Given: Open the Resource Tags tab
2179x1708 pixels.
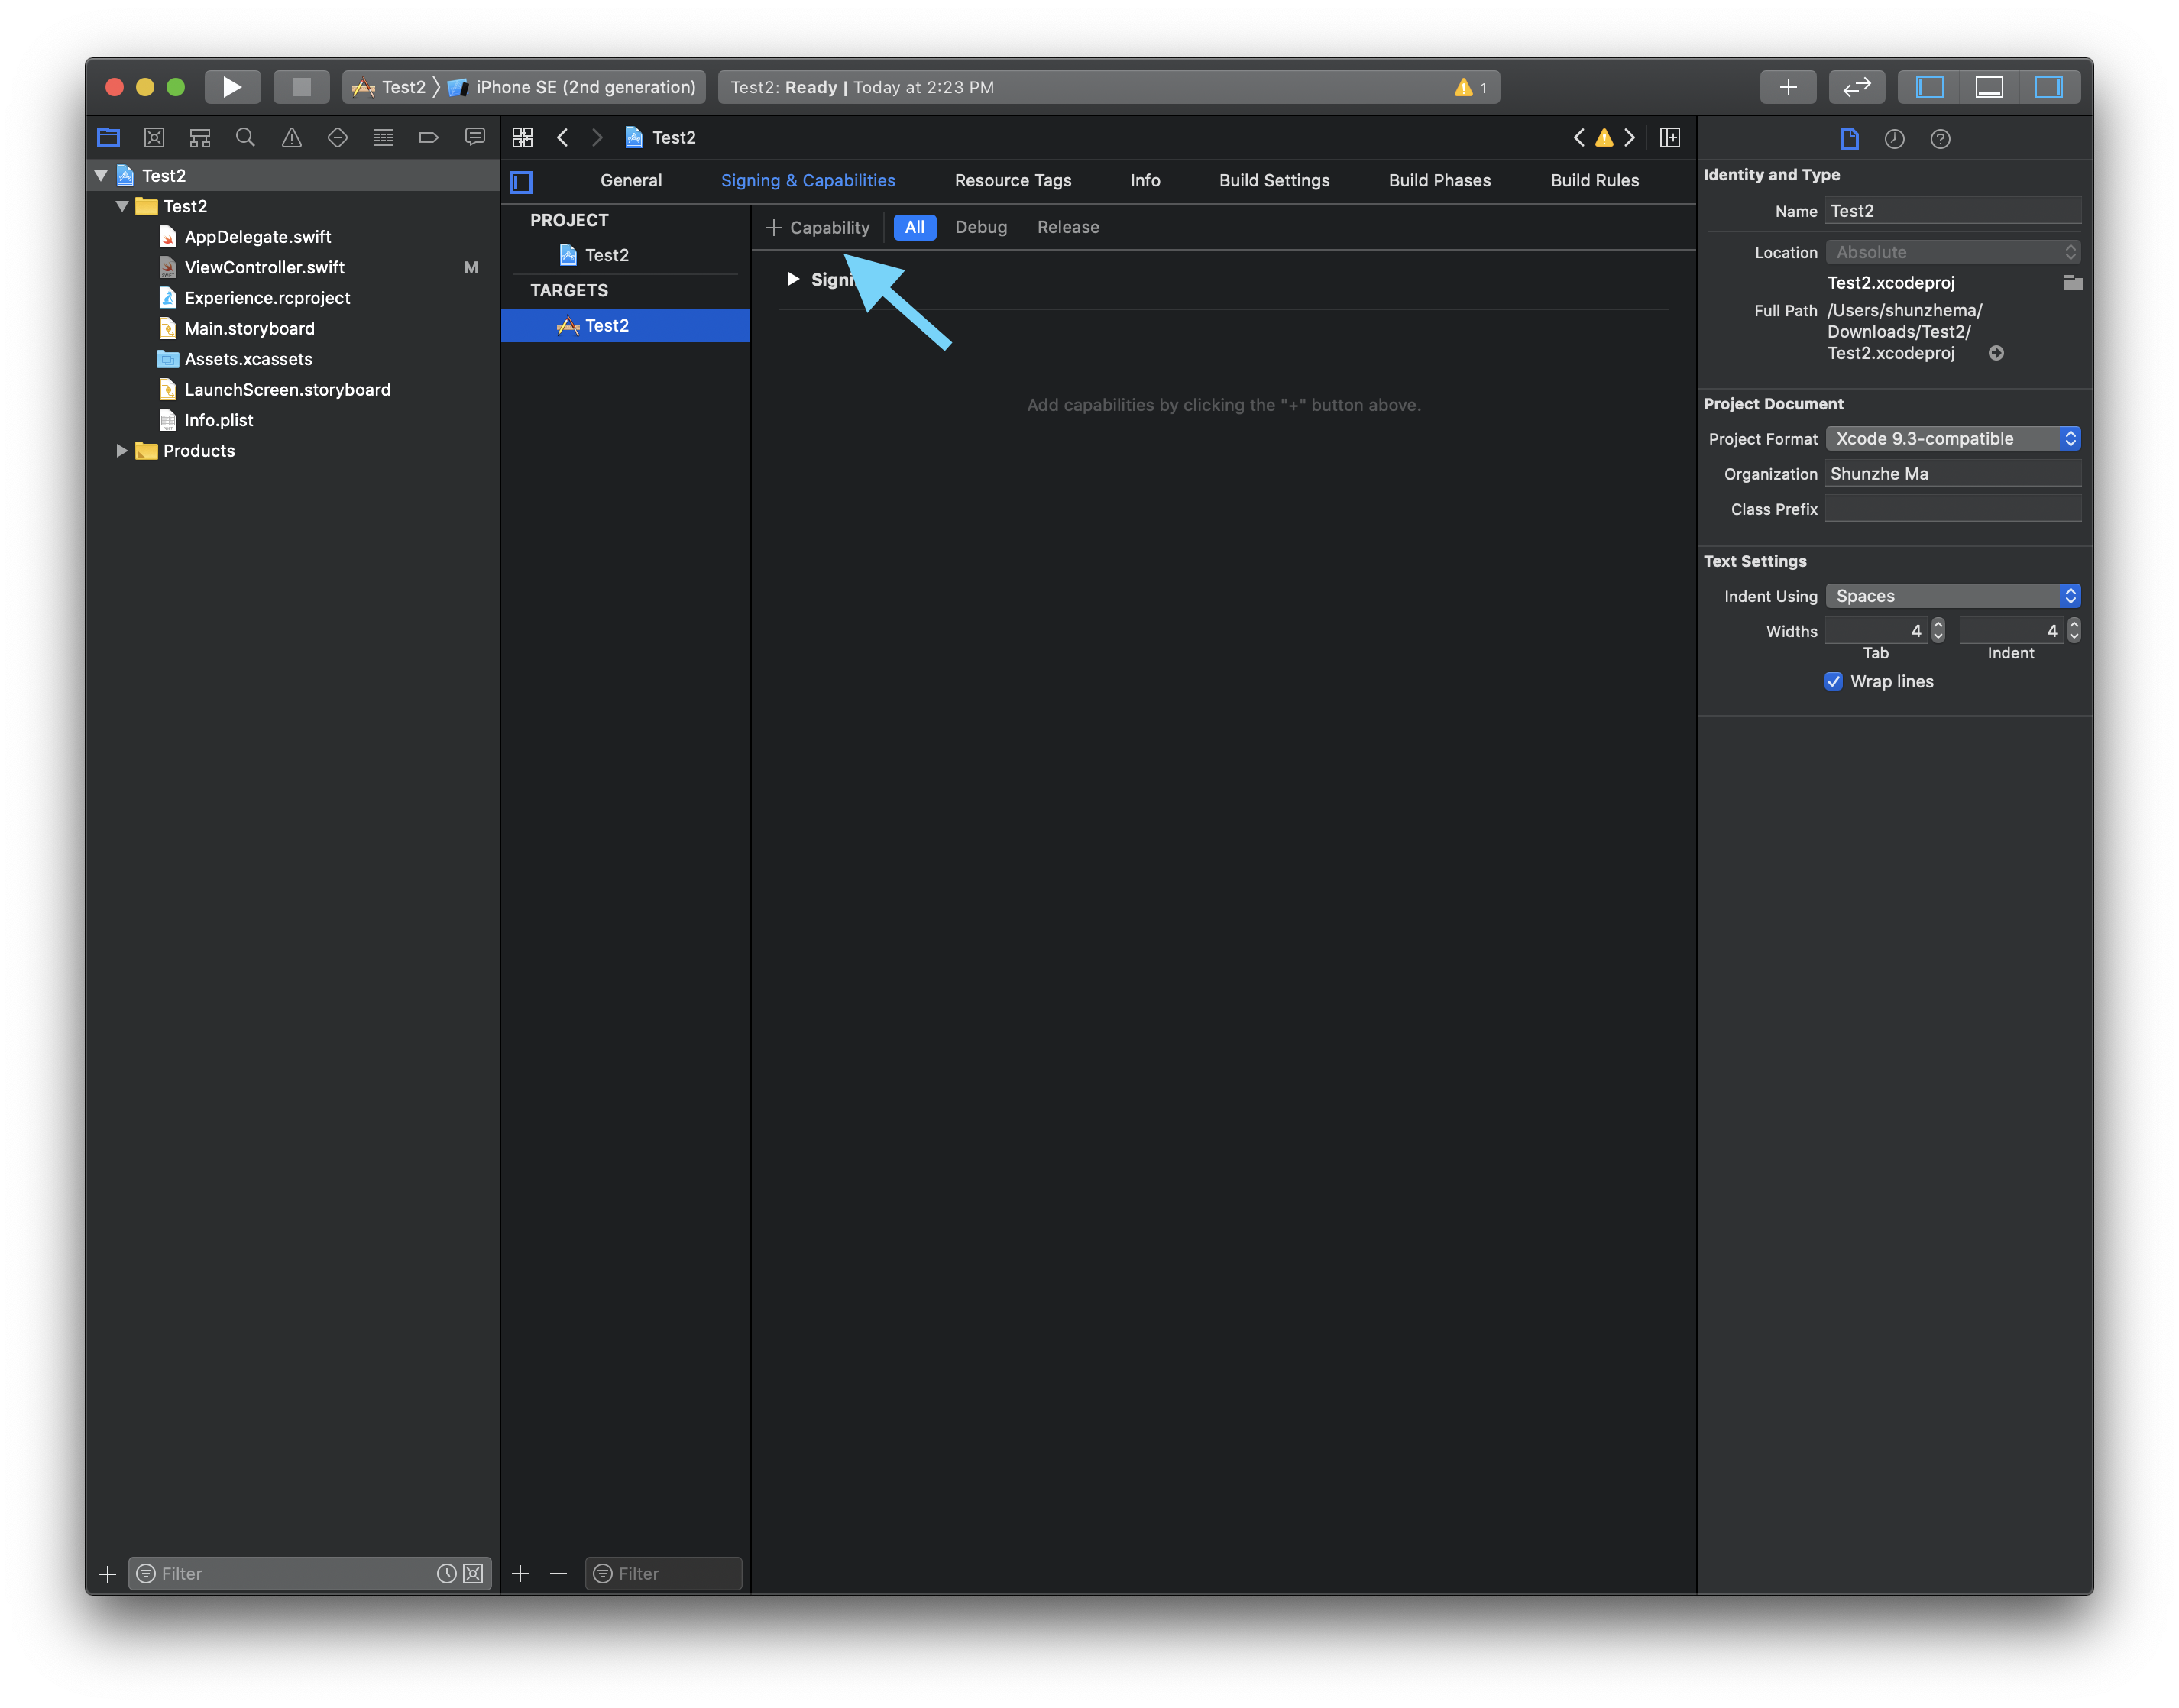Looking at the screenshot, I should [x=1013, y=181].
